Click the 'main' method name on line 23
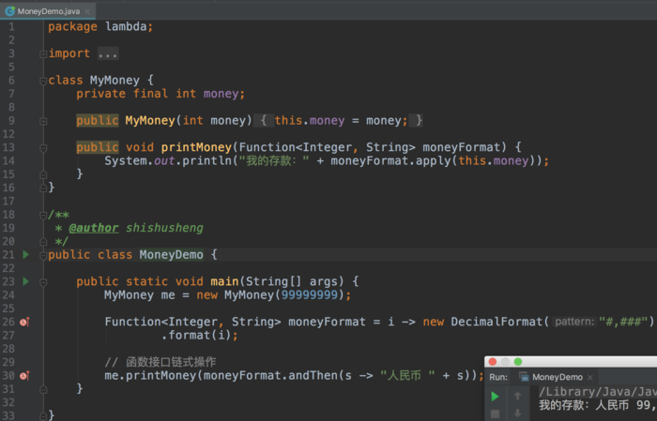The height and width of the screenshot is (421, 657). [224, 281]
